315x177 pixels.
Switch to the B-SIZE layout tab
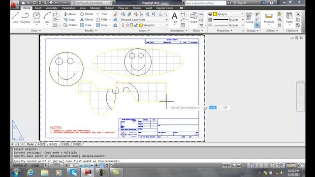(53, 144)
